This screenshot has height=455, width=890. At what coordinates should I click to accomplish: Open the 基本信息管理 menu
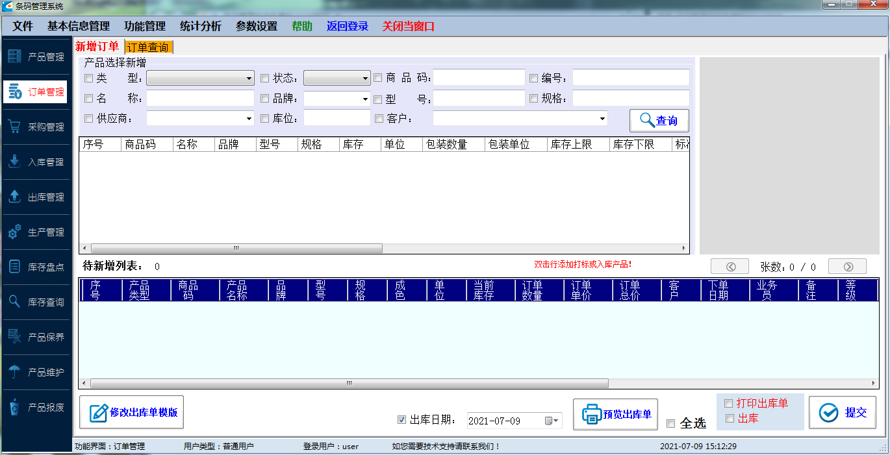[x=78, y=27]
